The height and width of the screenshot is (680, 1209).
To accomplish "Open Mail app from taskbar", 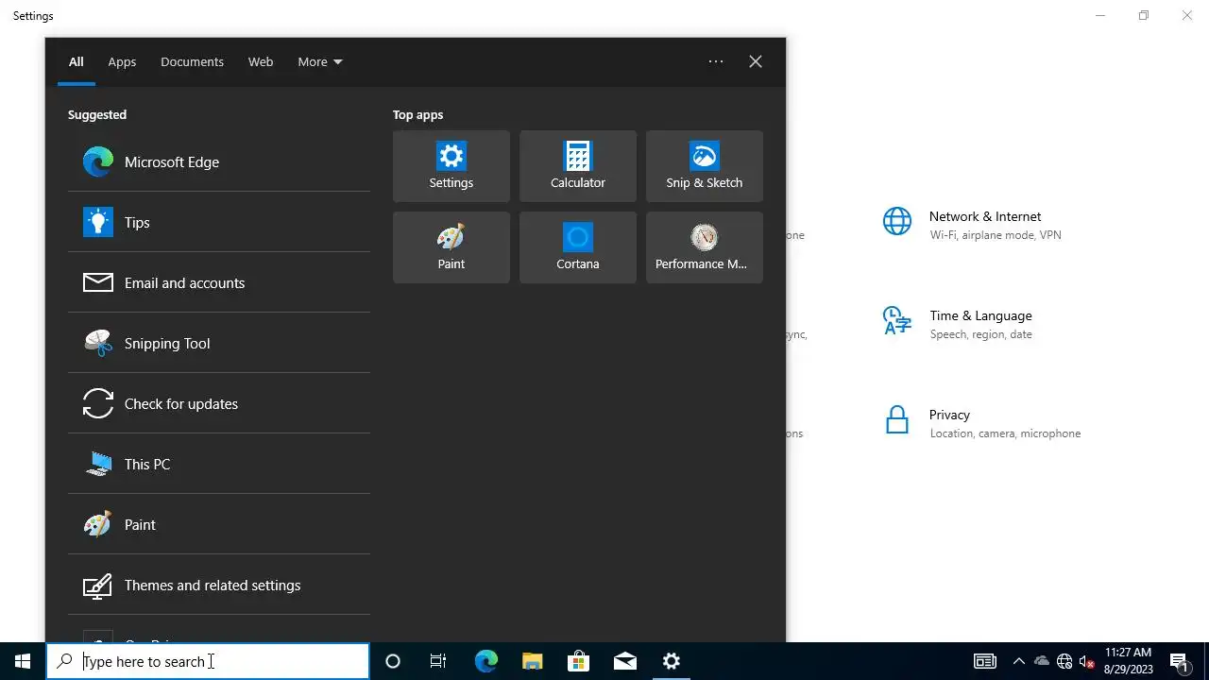I will (x=625, y=661).
